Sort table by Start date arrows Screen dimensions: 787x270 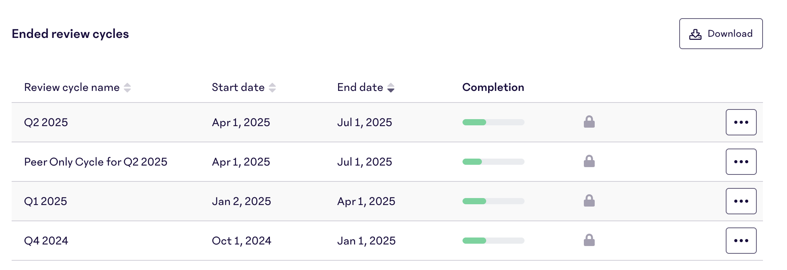coord(272,88)
